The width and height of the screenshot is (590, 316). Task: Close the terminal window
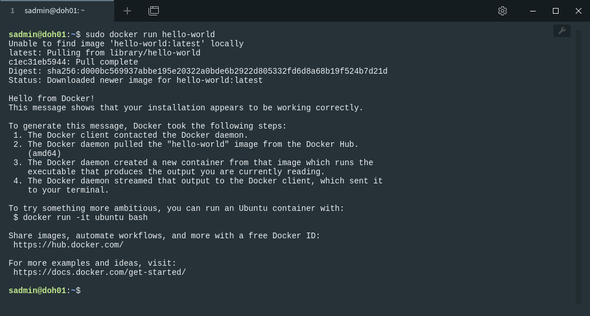click(579, 11)
